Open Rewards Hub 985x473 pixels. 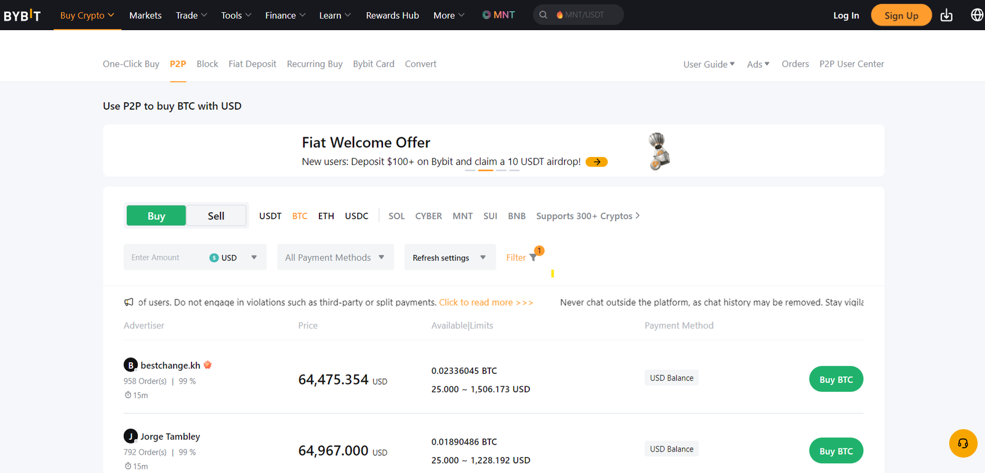click(x=392, y=15)
